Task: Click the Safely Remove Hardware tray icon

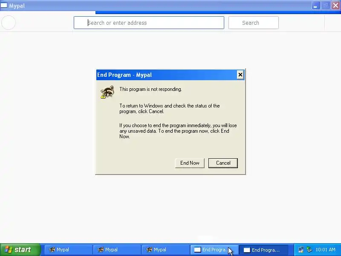Action: pyautogui.click(x=309, y=250)
